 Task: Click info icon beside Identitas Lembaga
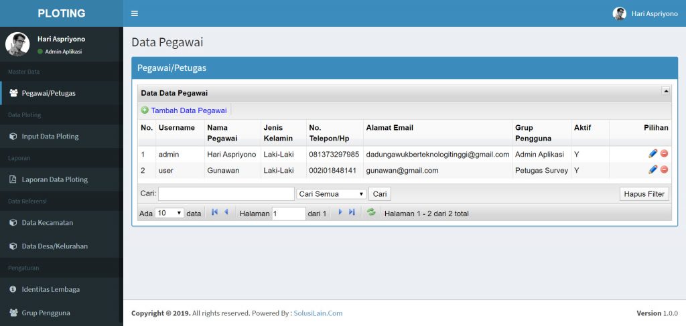[x=13, y=289]
